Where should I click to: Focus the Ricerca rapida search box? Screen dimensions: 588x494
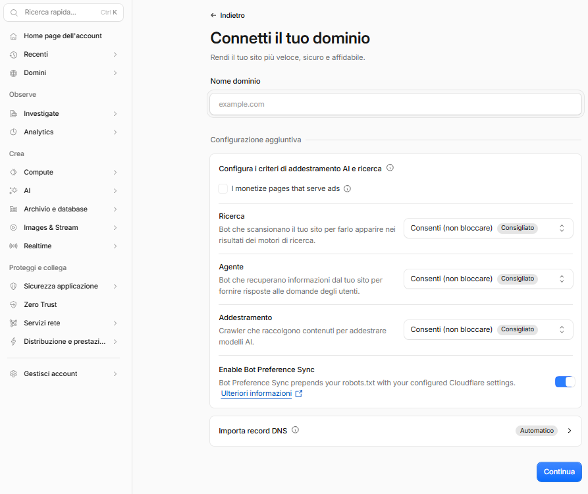tap(63, 13)
